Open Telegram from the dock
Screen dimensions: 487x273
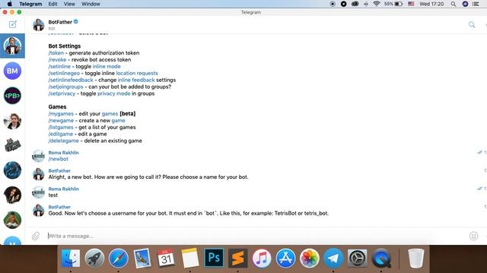click(x=333, y=258)
